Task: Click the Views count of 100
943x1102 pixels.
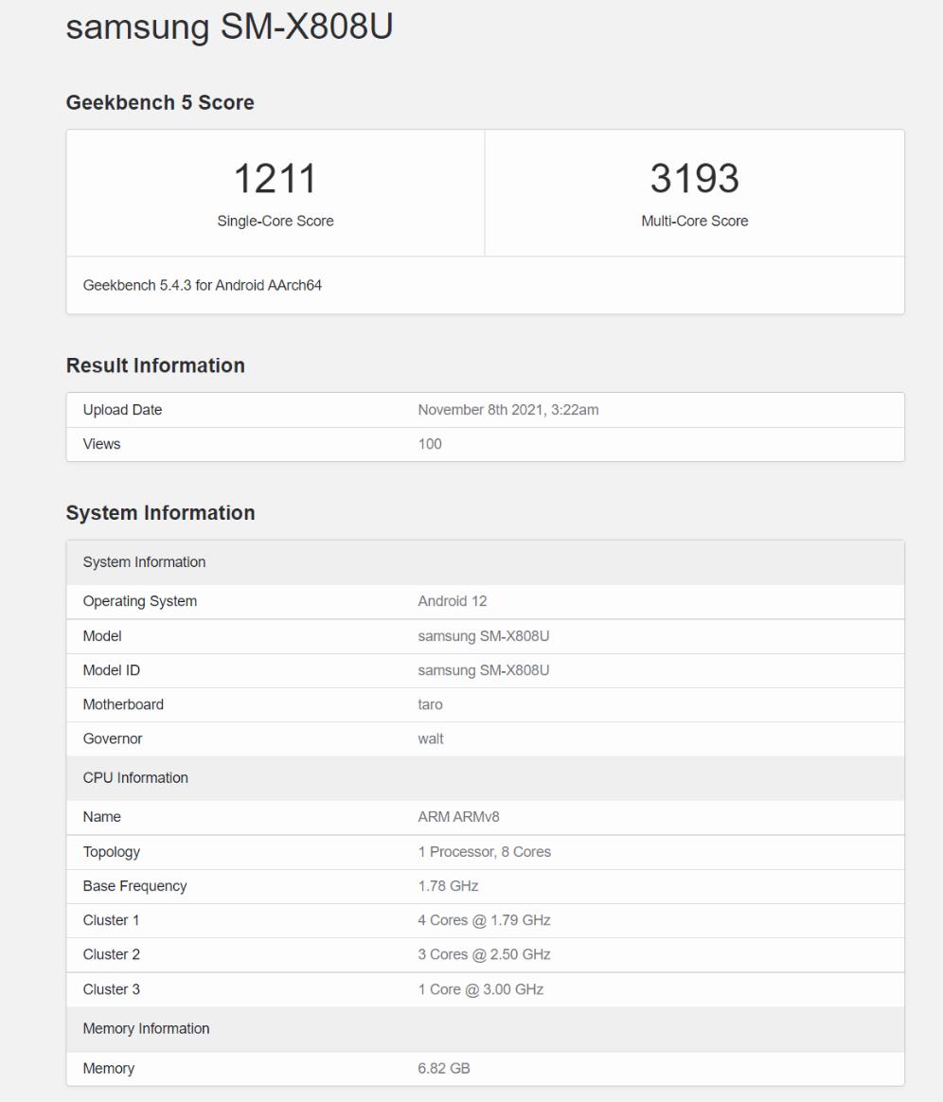Action: [430, 444]
